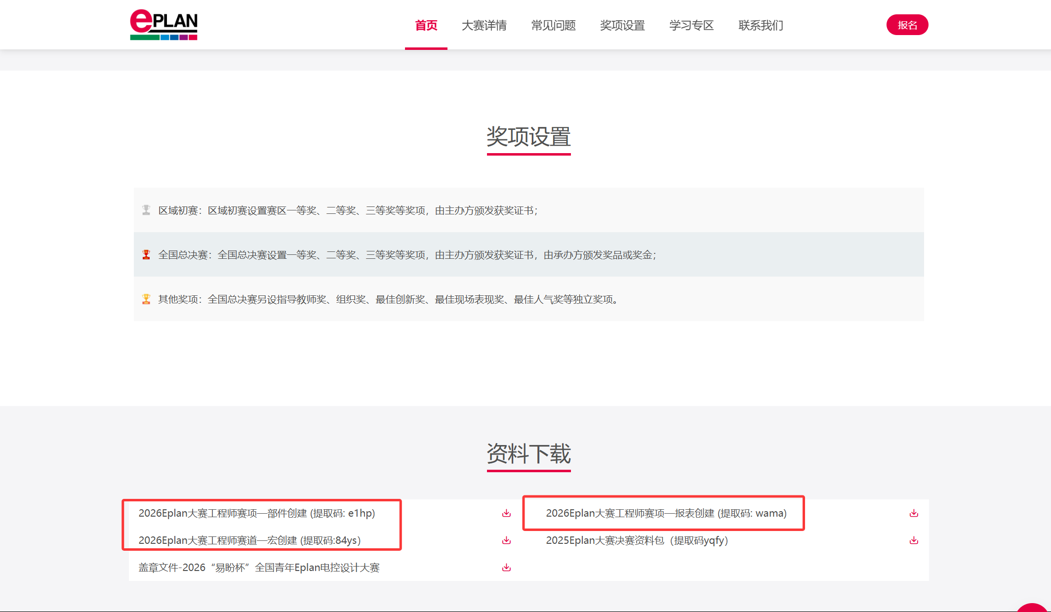Download the 部件创建 file via its icon

click(506, 513)
